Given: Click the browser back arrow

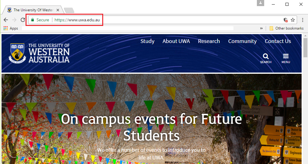Looking at the screenshot, I should (6, 20).
